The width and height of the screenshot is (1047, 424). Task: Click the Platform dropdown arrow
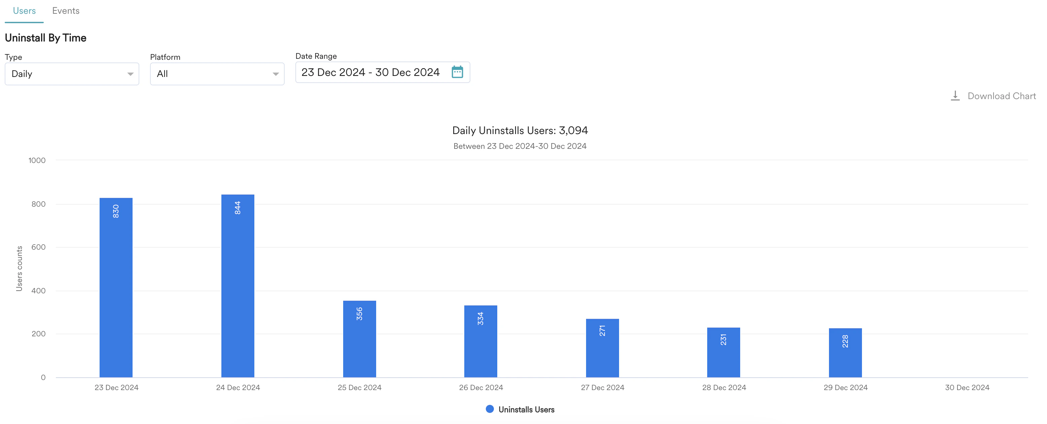(276, 74)
